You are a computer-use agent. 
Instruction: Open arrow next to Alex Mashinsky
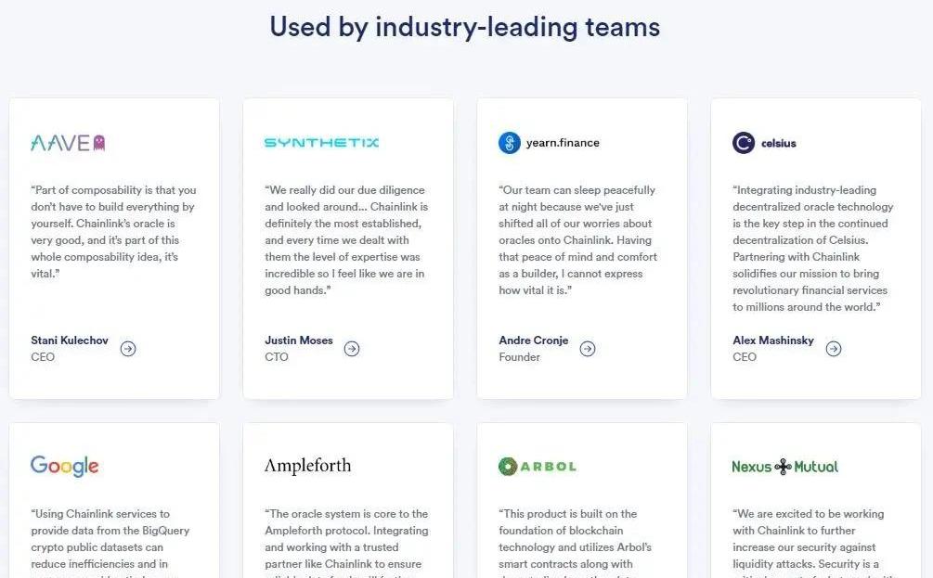834,349
